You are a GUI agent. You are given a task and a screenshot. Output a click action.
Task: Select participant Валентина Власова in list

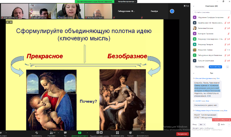[x=211, y=28]
